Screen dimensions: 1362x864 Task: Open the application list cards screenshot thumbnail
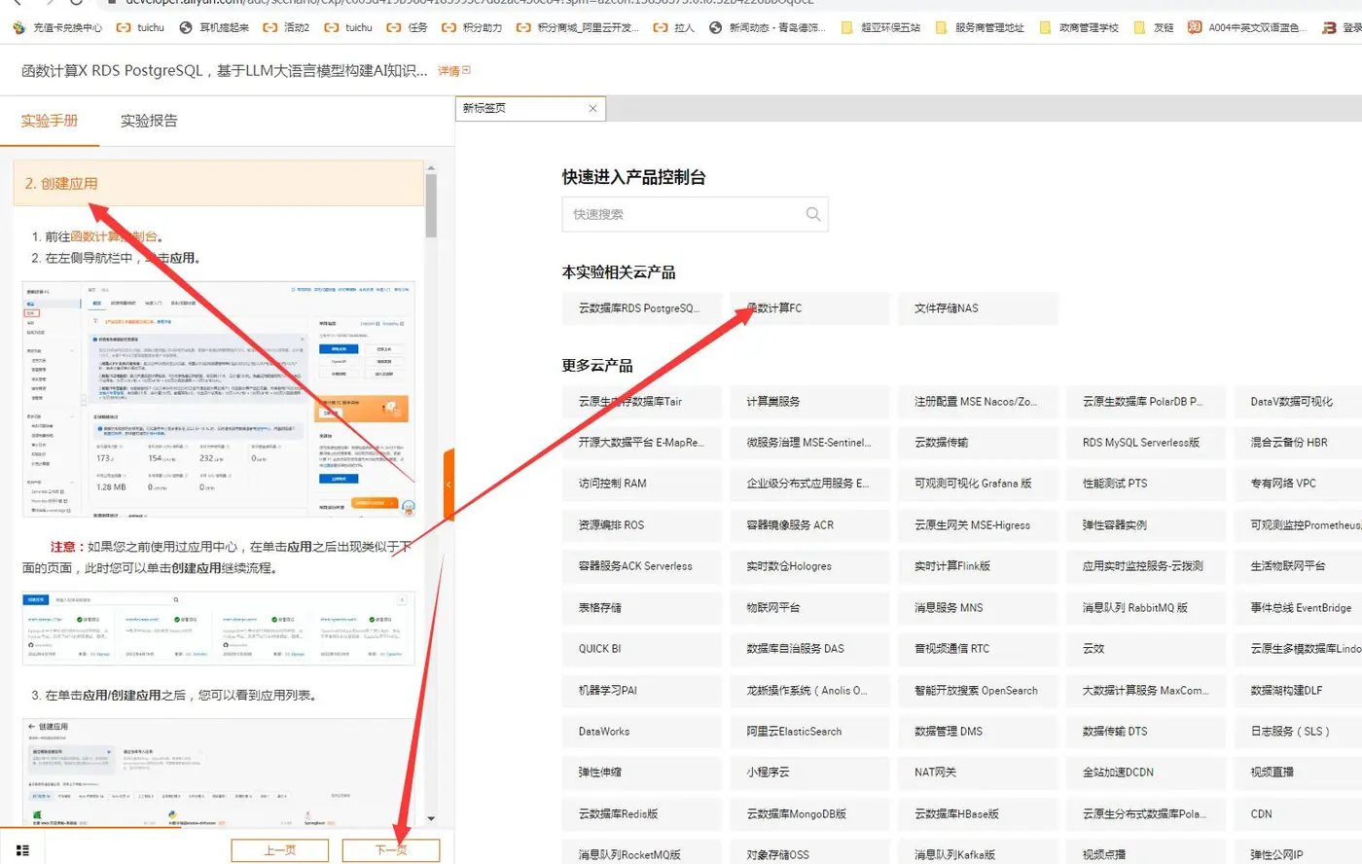pos(219,629)
